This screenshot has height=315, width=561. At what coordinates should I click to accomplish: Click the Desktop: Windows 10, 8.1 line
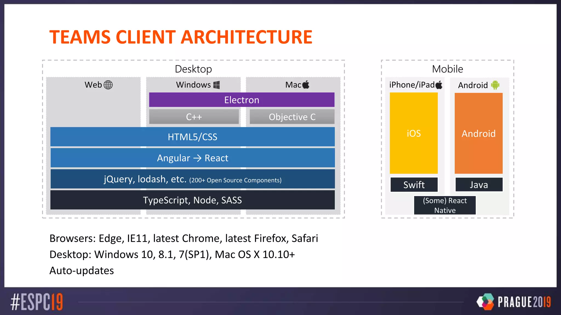pos(172,255)
